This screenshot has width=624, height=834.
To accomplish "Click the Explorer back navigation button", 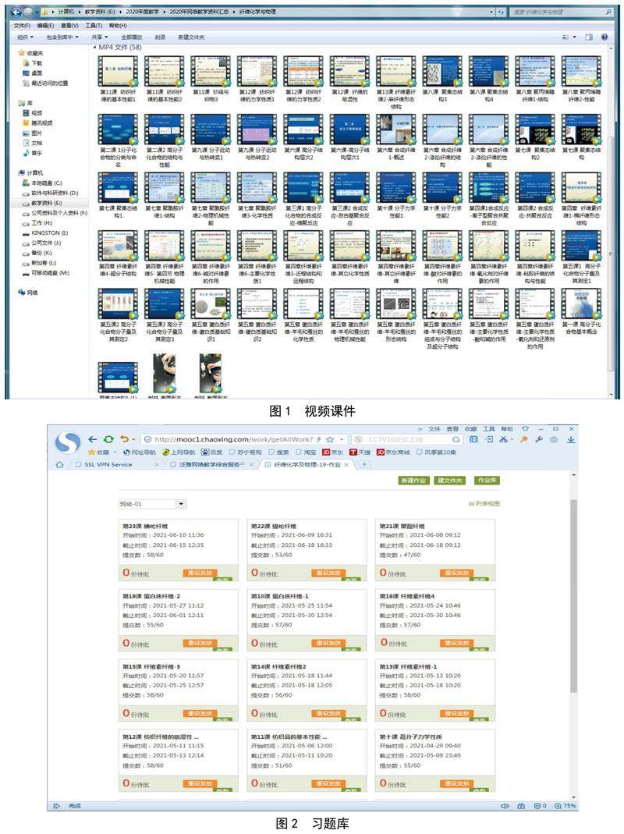I will click(x=16, y=13).
